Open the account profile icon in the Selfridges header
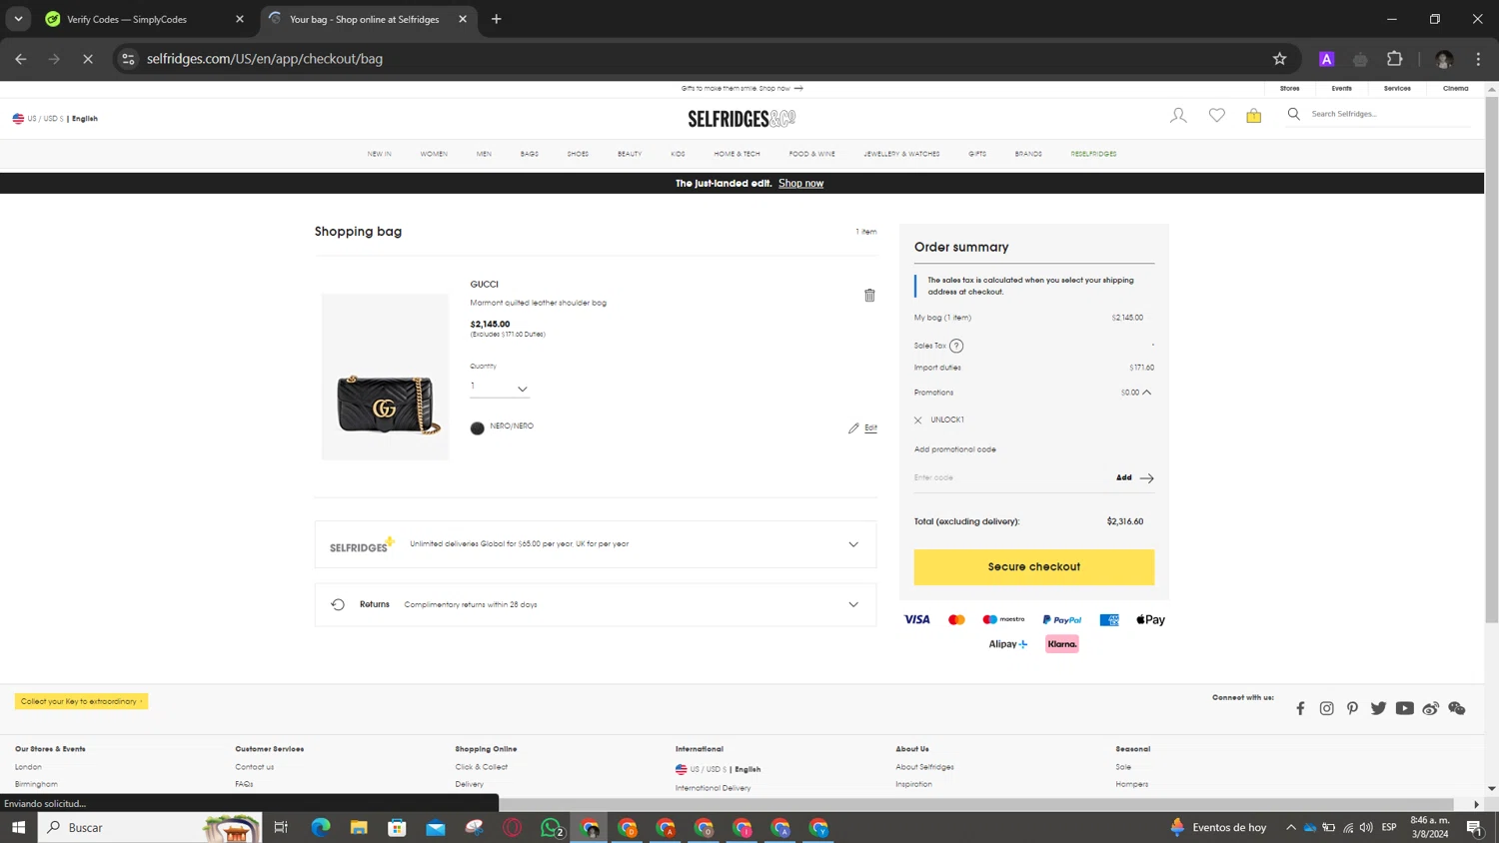This screenshot has height=843, width=1499. tap(1178, 116)
